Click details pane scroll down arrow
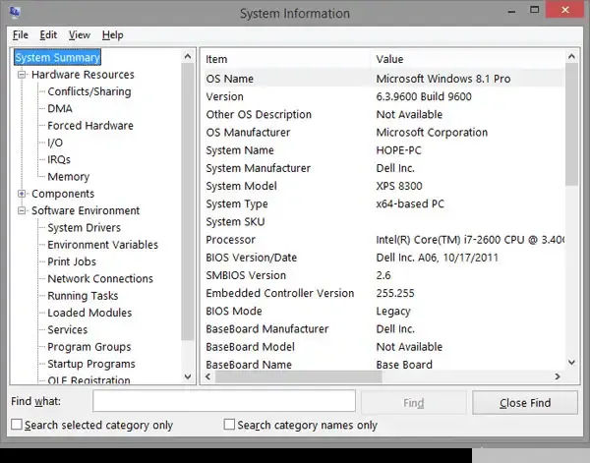The image size is (590, 463). [x=571, y=362]
